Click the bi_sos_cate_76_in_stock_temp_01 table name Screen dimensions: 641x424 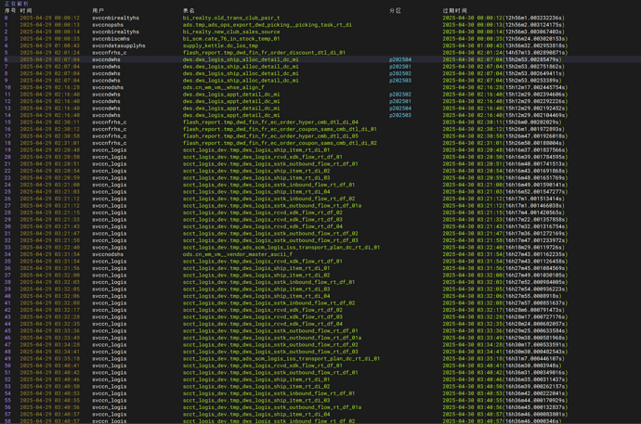click(230, 39)
